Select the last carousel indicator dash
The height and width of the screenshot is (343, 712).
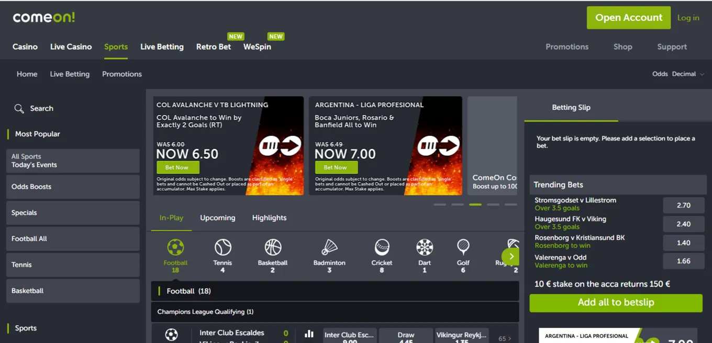click(x=510, y=204)
